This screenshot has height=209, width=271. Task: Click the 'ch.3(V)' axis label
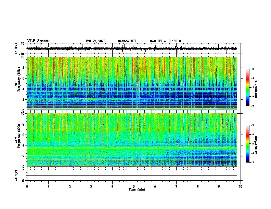pyautogui.click(x=16, y=175)
